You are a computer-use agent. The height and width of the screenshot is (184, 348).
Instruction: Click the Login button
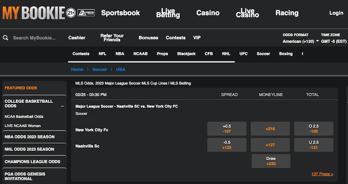(336, 13)
